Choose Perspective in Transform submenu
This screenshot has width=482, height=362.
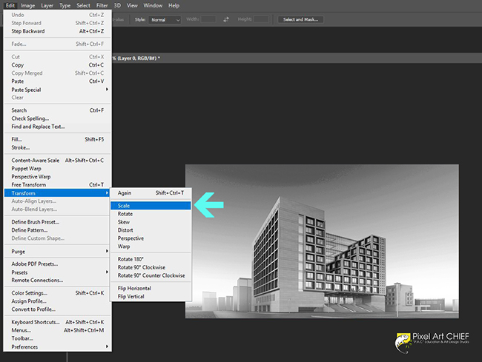click(151, 238)
